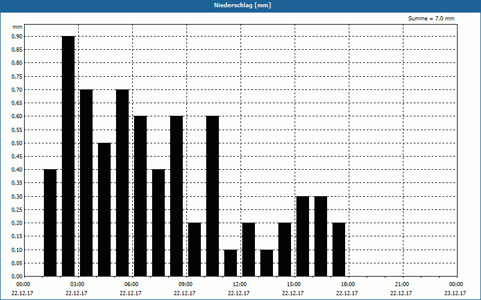Click the 00:00 label above 23.12.17
This screenshot has width=481, height=300.
click(x=456, y=284)
